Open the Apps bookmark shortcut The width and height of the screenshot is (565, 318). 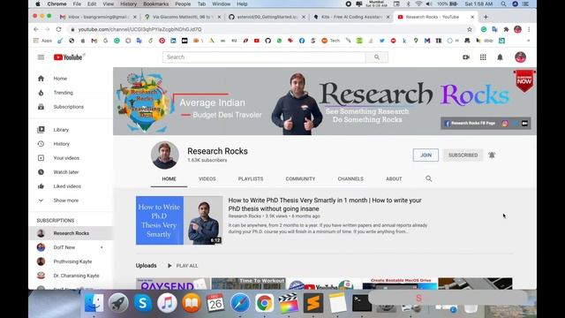click(42, 41)
